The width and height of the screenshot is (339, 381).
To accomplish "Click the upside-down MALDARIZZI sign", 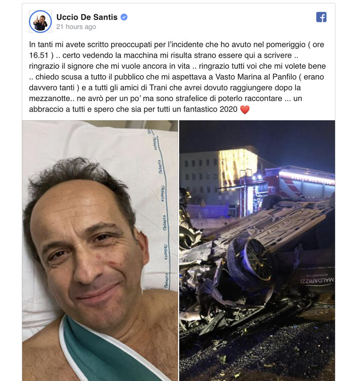I will (317, 278).
